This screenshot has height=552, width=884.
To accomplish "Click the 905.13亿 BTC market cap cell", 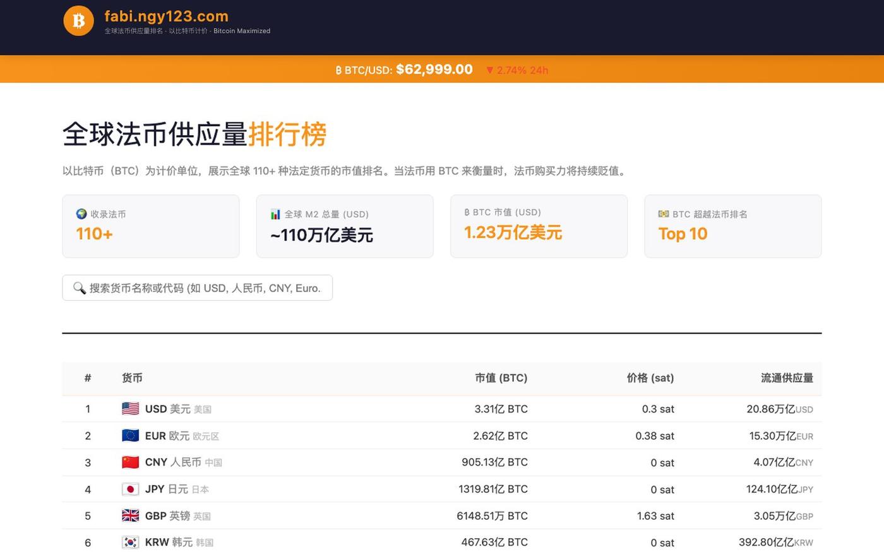I will click(x=494, y=462).
